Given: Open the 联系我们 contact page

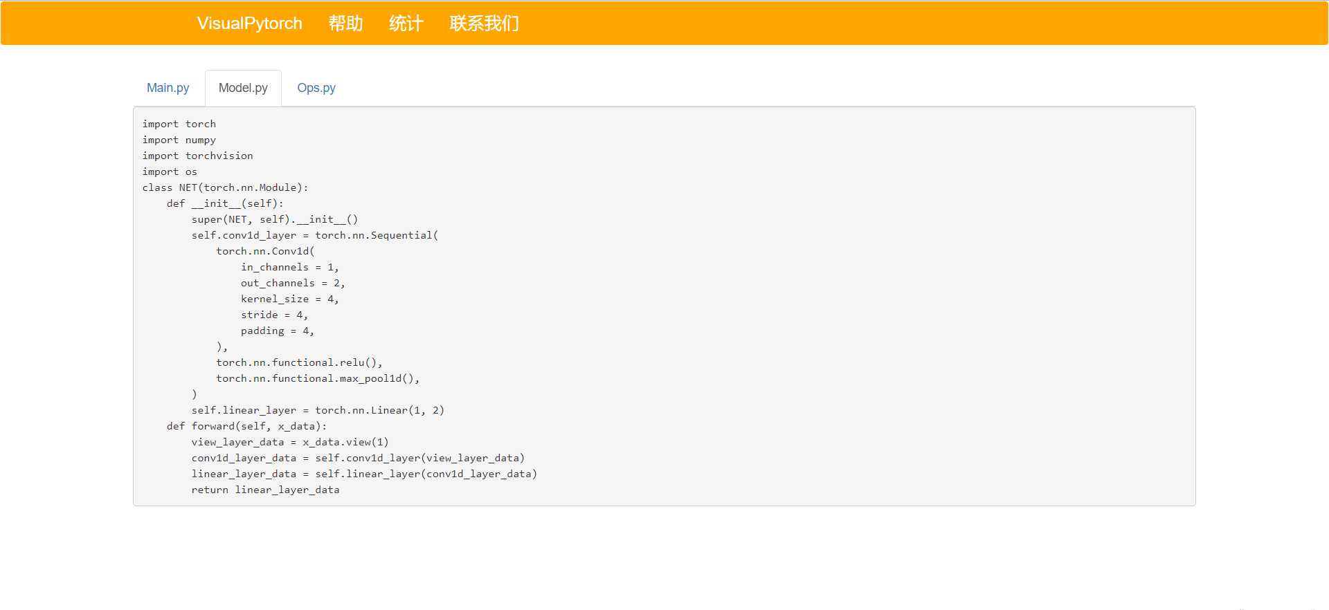Looking at the screenshot, I should (484, 24).
